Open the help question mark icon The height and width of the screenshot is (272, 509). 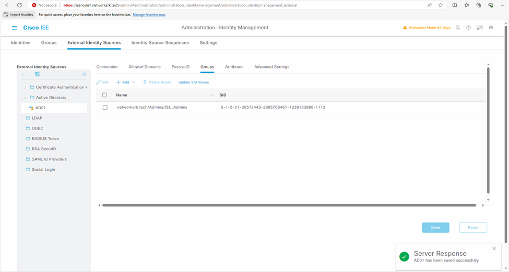coord(468,28)
